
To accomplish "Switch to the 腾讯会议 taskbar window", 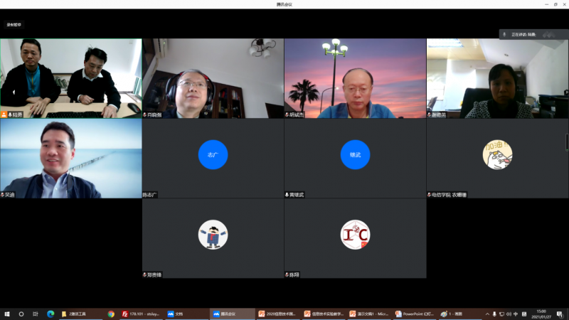I will pos(232,314).
